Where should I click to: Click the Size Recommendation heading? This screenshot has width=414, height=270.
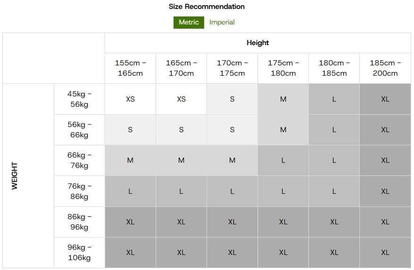coord(207,7)
